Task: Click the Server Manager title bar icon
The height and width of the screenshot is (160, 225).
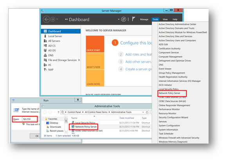Action: point(43,11)
